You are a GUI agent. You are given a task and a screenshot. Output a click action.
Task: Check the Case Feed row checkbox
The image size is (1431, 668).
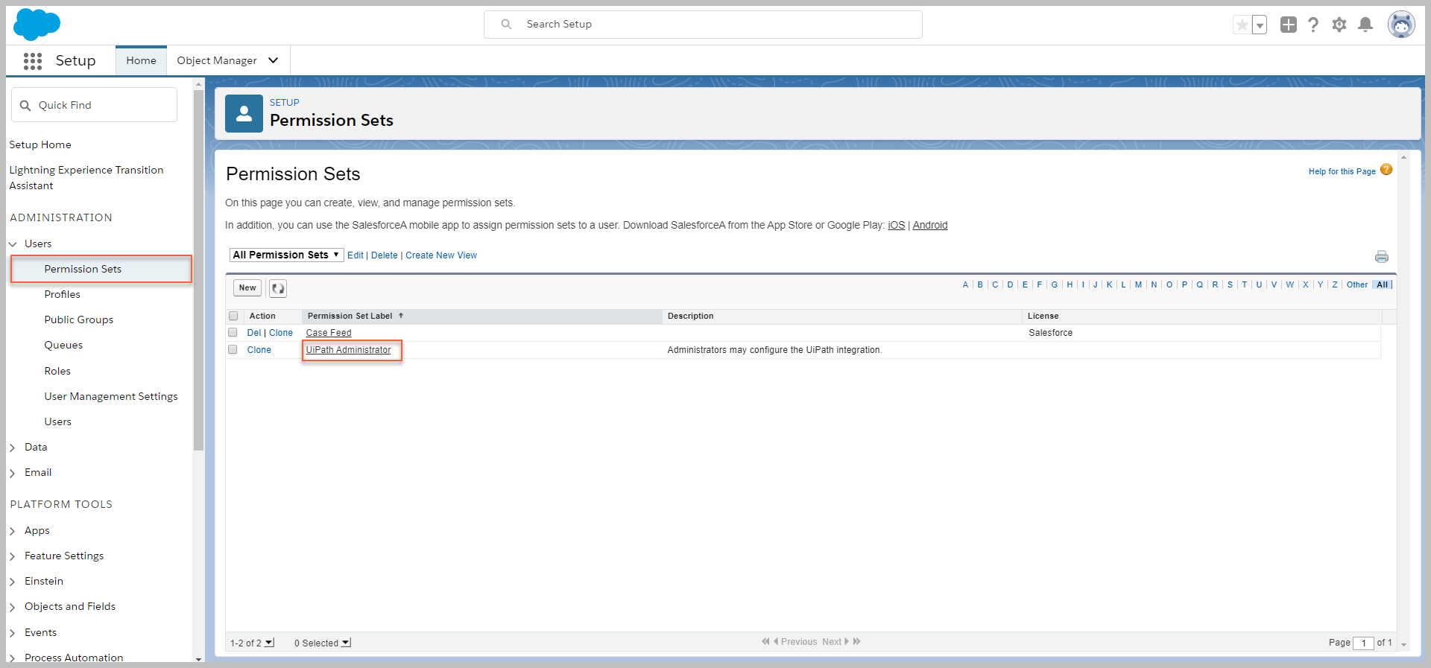[233, 333]
